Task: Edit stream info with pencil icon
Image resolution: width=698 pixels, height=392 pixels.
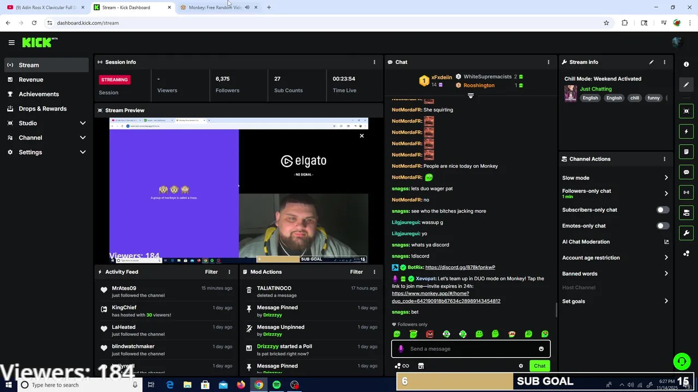Action: tap(651, 62)
